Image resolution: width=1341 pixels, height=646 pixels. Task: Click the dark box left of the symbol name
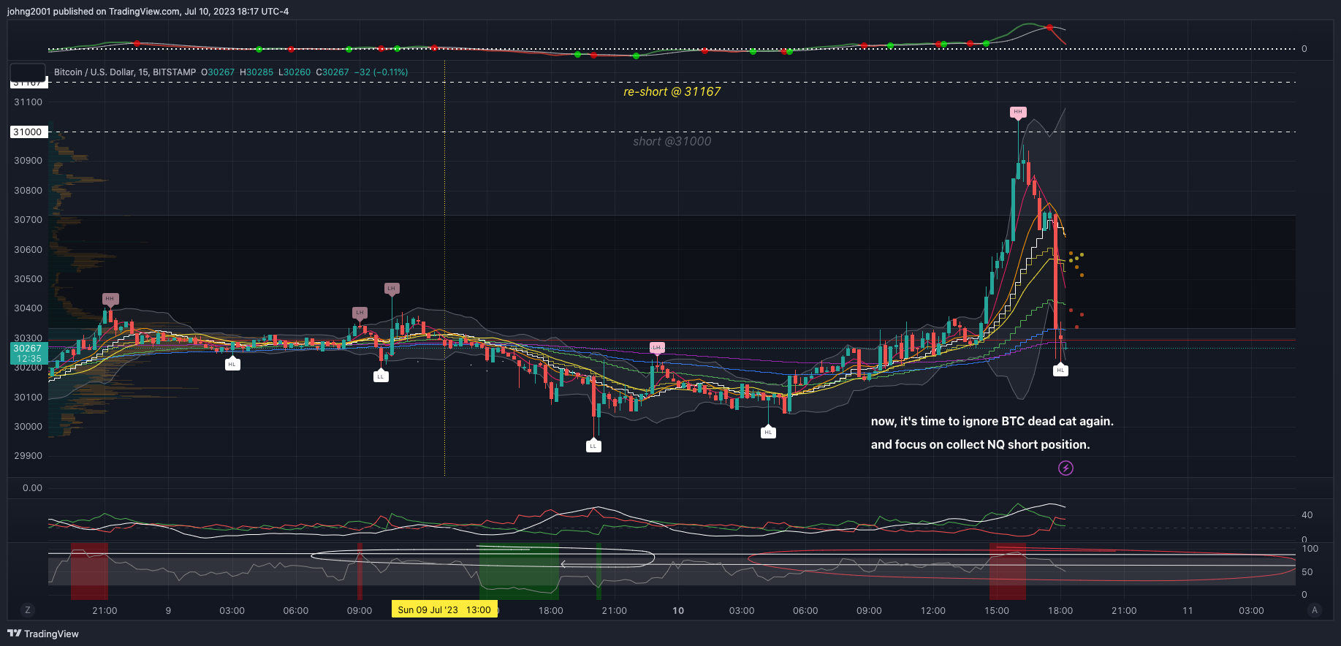tap(28, 72)
